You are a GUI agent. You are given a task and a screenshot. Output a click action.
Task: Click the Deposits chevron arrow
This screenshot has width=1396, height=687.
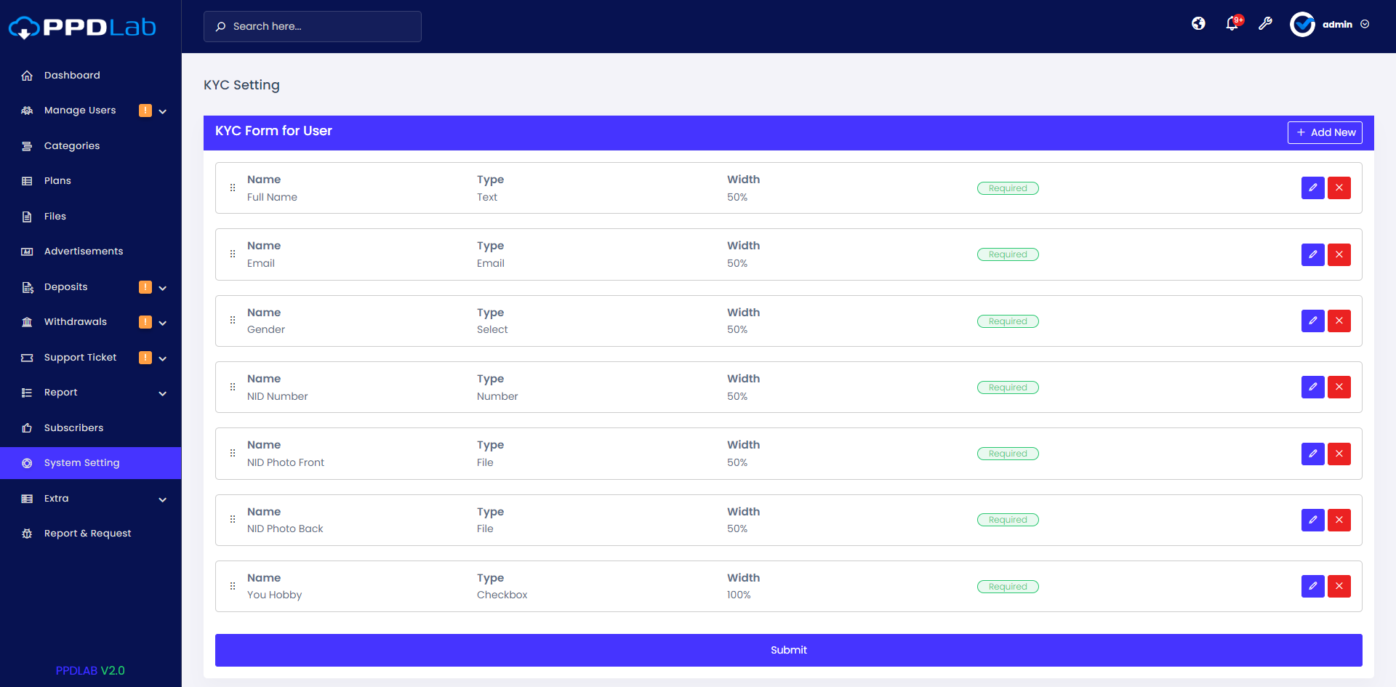163,288
